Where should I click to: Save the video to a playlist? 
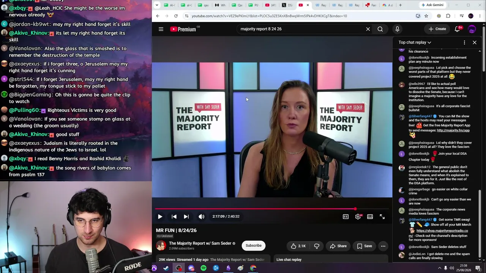tap(364, 246)
